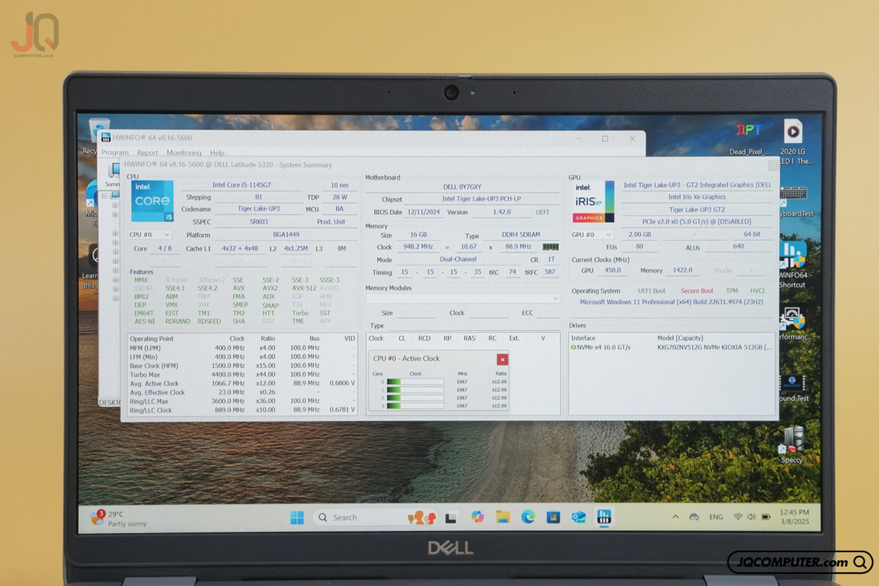This screenshot has height=586, width=879.
Task: Open the Sound Test desktop shortcut
Action: click(793, 388)
